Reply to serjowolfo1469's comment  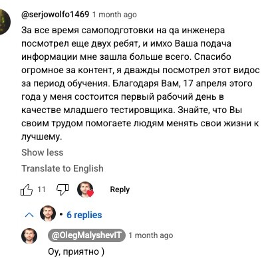click(120, 190)
